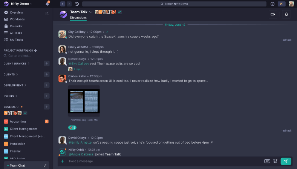Open the Accounting project
The image size is (297, 169).
(18, 121)
